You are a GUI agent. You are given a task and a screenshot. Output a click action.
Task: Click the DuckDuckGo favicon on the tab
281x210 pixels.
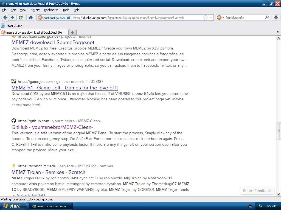point(3,32)
